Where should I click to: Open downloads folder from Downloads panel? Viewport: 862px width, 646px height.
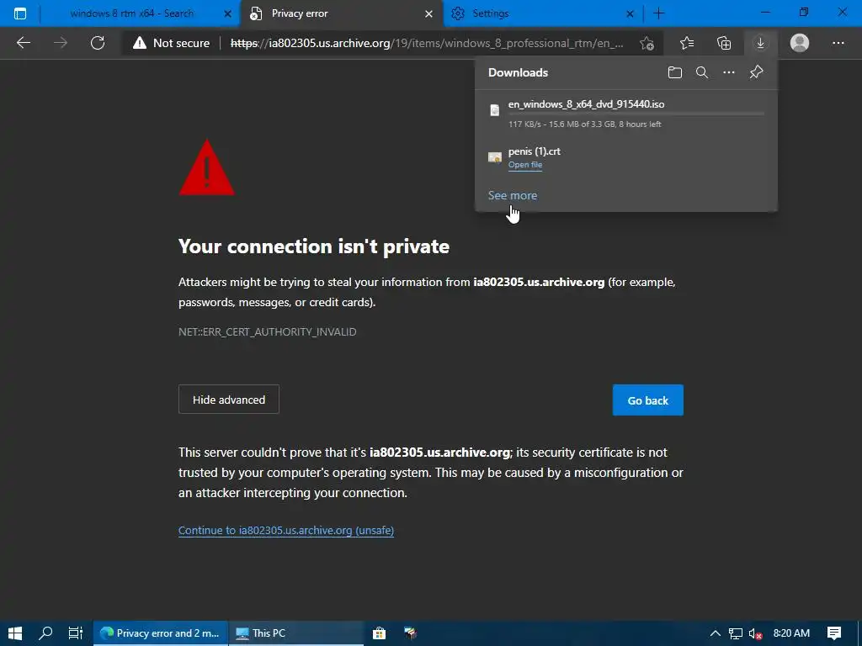tap(674, 72)
